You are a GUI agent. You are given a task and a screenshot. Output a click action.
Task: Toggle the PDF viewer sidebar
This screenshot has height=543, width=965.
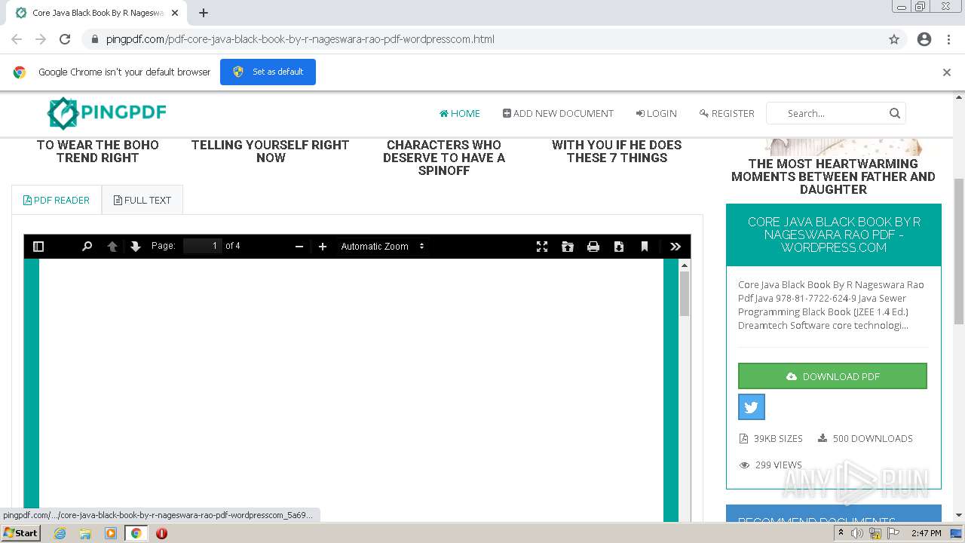click(38, 247)
